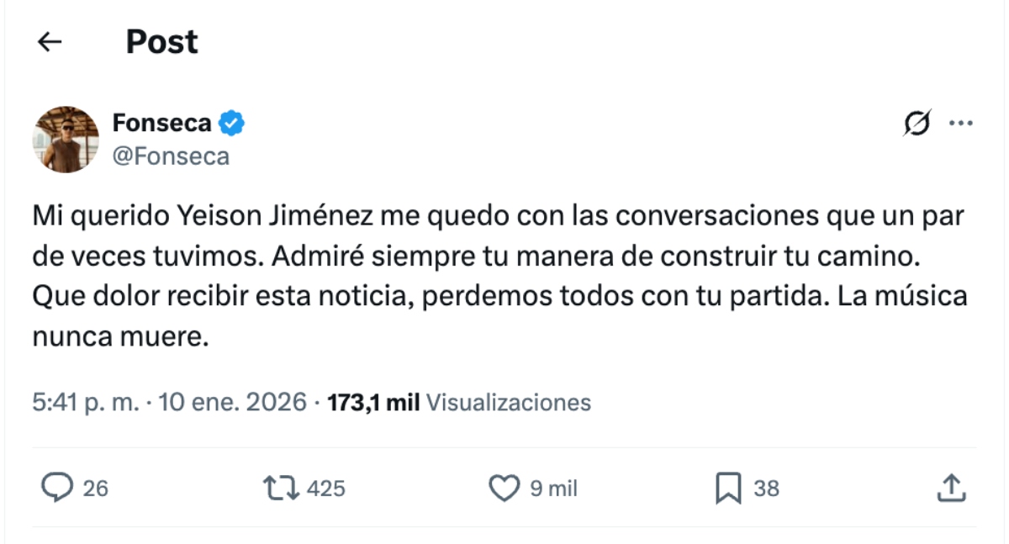Viewport: 1009px width, 544px height.
Task: Like the post with the heart icon
Action: [x=504, y=488]
